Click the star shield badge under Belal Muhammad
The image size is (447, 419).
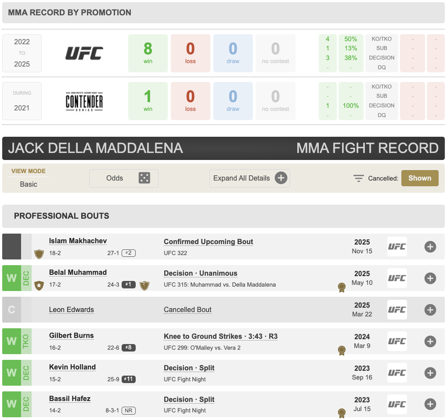click(39, 285)
